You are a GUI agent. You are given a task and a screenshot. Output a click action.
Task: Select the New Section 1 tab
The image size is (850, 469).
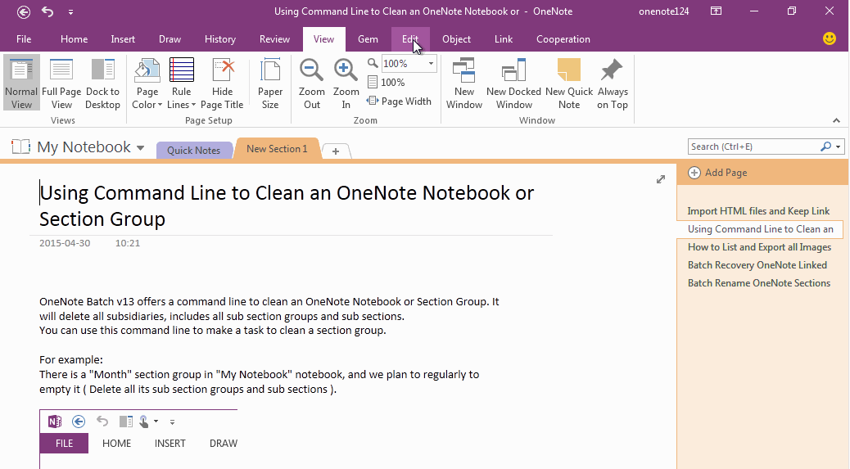pyautogui.click(x=277, y=148)
